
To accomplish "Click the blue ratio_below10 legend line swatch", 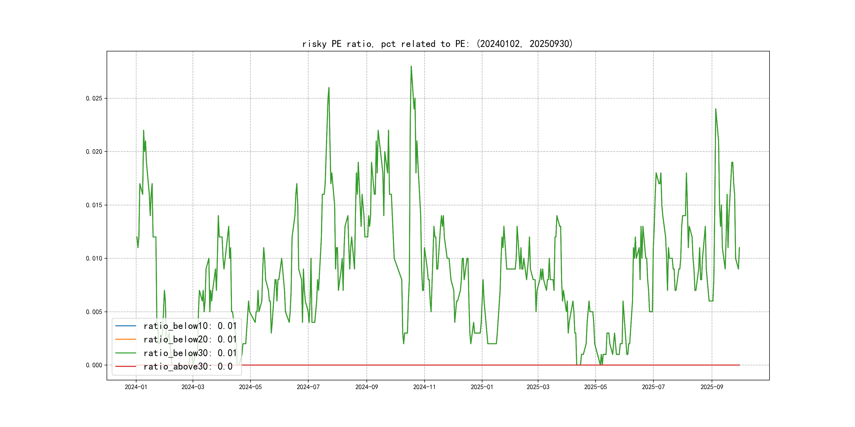I will pyautogui.click(x=125, y=326).
